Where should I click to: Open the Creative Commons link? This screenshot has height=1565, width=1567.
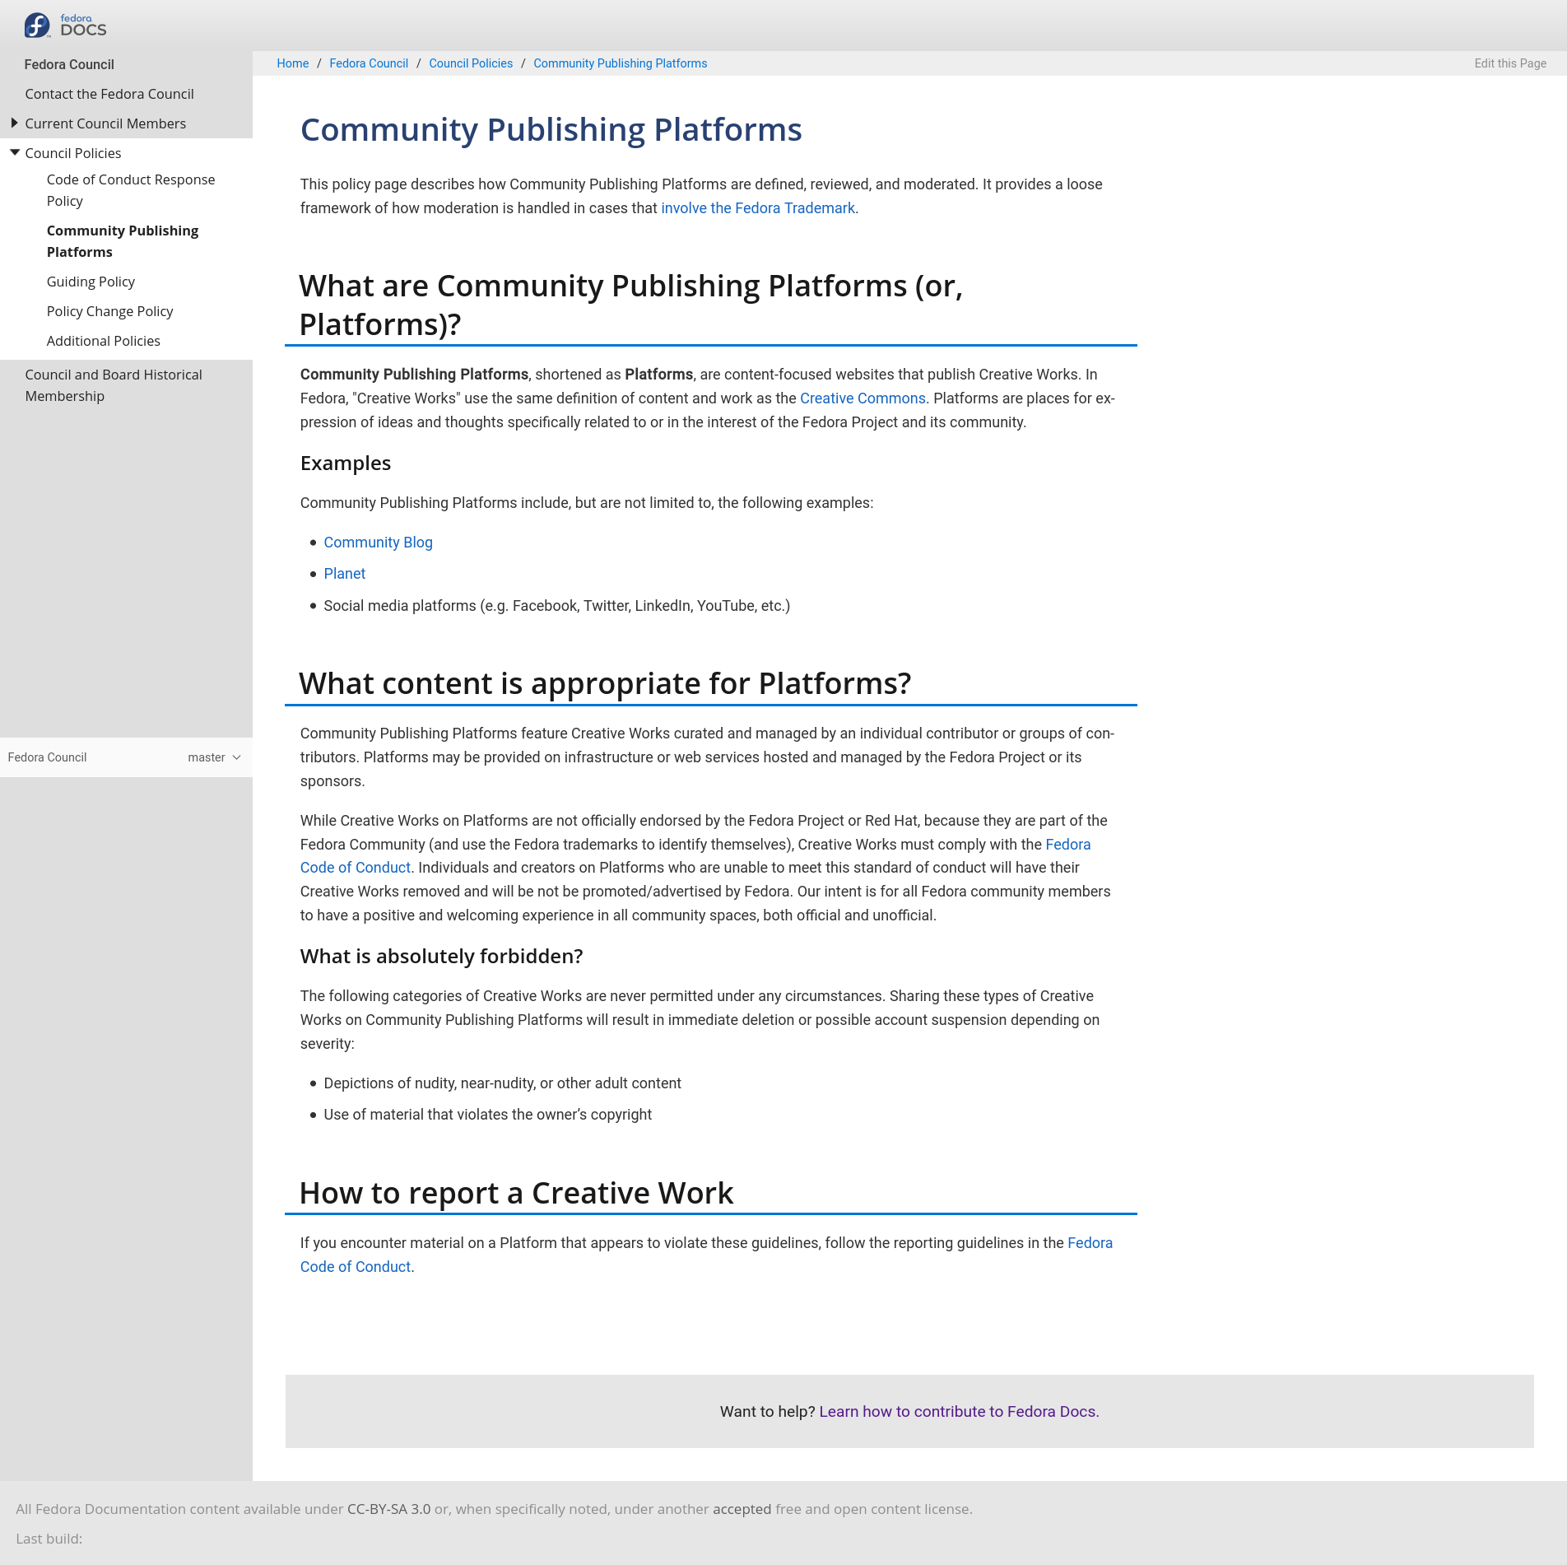point(863,398)
